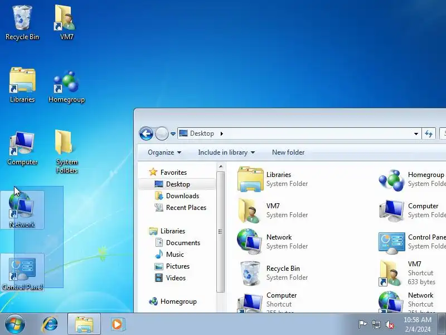Image resolution: width=446 pixels, height=335 pixels.
Task: Select Favorites in the navigation pane
Action: click(x=168, y=173)
